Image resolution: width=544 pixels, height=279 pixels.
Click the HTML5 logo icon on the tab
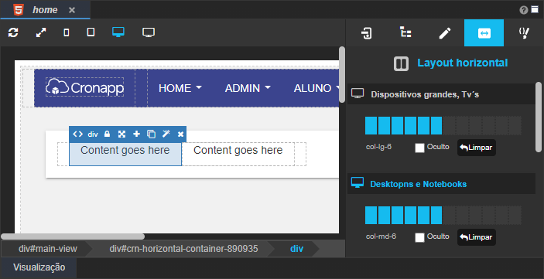19,10
